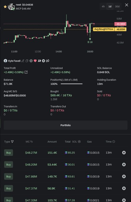Open Solscan icon beside wallet name
131x202 pixels.
coord(44,61)
